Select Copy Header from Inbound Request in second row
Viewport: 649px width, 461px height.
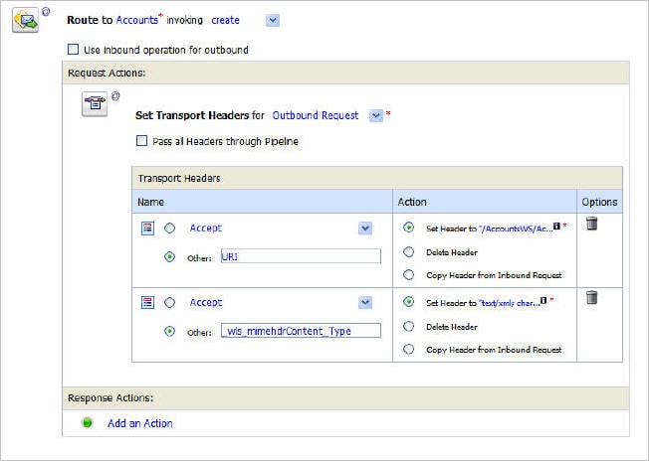(409, 349)
